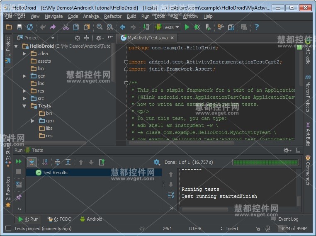Click the green test progress bar
316x236 pixels.
point(266,163)
